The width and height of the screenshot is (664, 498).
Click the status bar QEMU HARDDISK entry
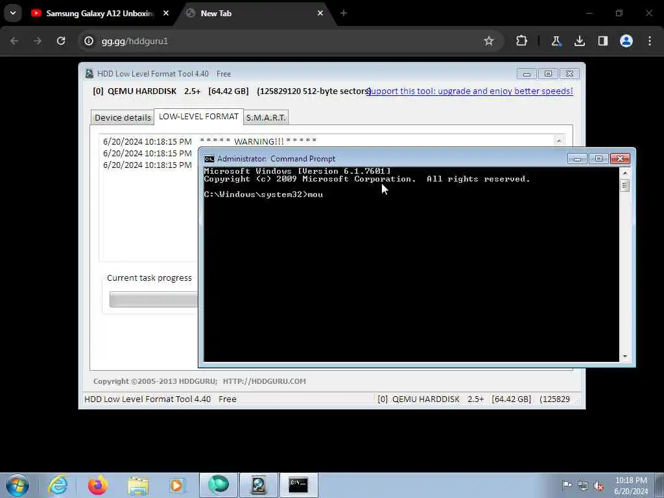[x=473, y=399]
